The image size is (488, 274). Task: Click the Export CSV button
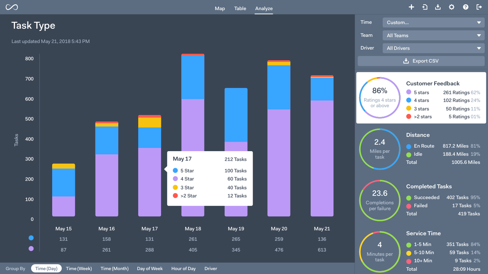click(x=421, y=61)
